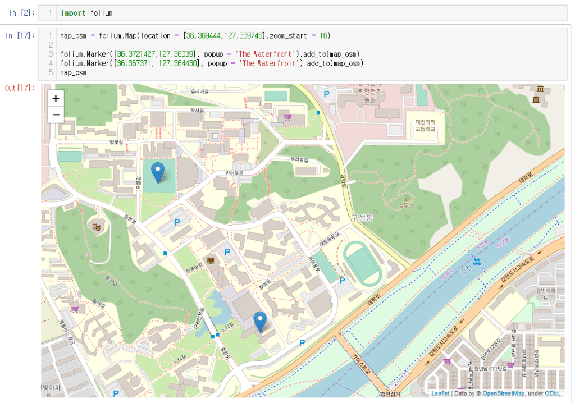This screenshot has width=575, height=403.
Task: Click into the folium.Map code line
Action: [195, 35]
